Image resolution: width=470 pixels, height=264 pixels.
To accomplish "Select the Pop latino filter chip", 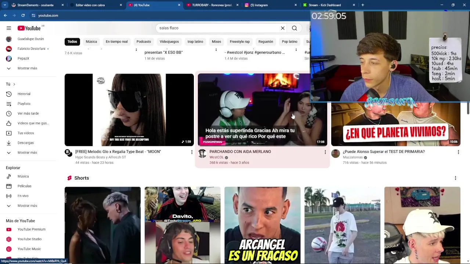I will click(290, 41).
